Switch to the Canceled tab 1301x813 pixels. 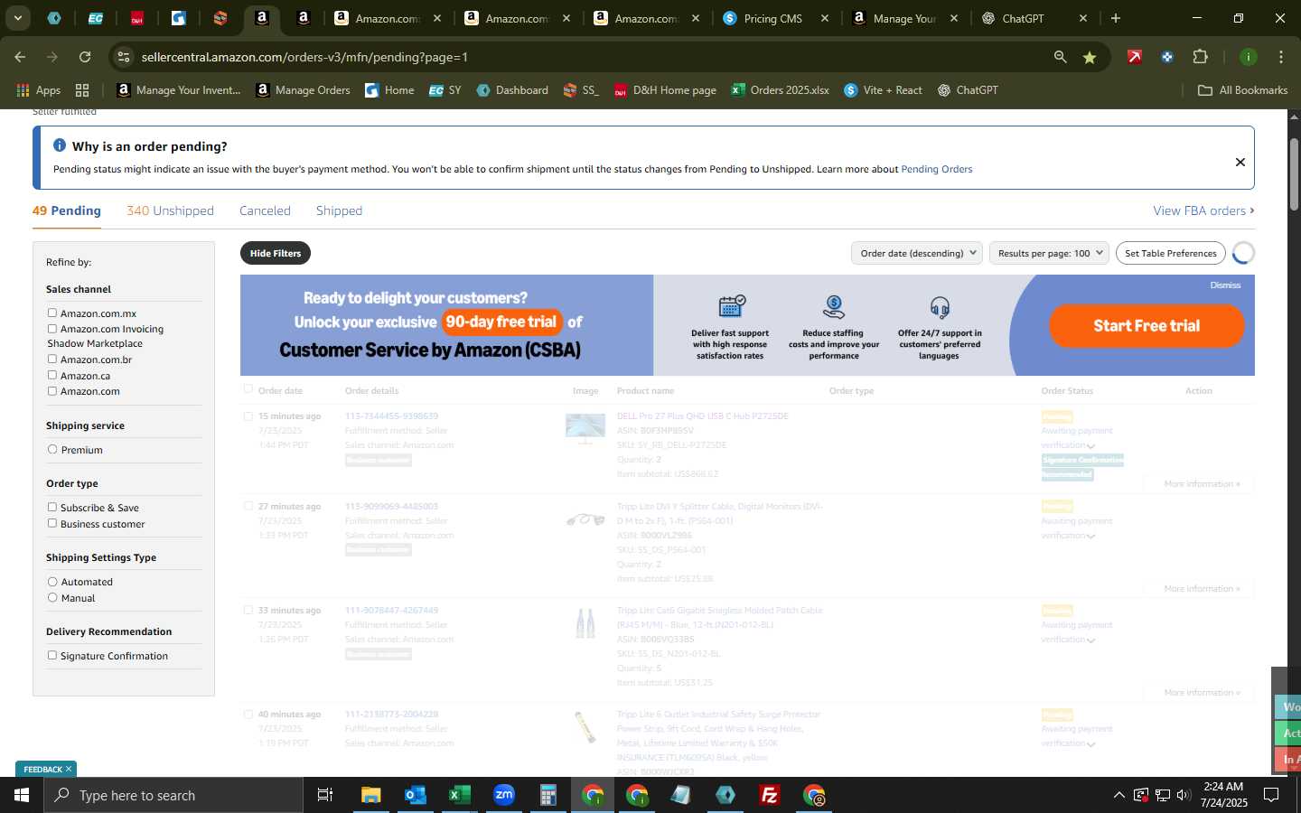[x=265, y=210]
